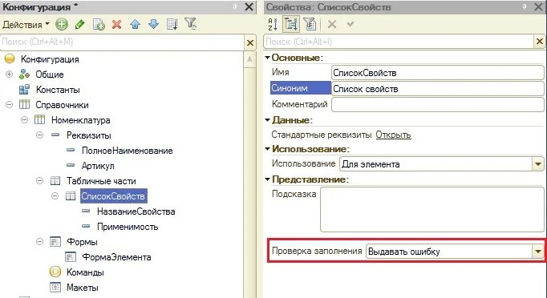Select Макеты in the tree
This screenshot has height=298, width=547.
(83, 288)
